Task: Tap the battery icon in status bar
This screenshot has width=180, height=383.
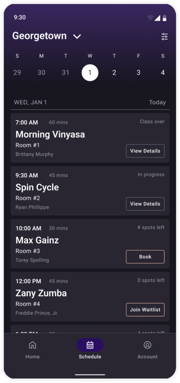Action: coord(165,18)
